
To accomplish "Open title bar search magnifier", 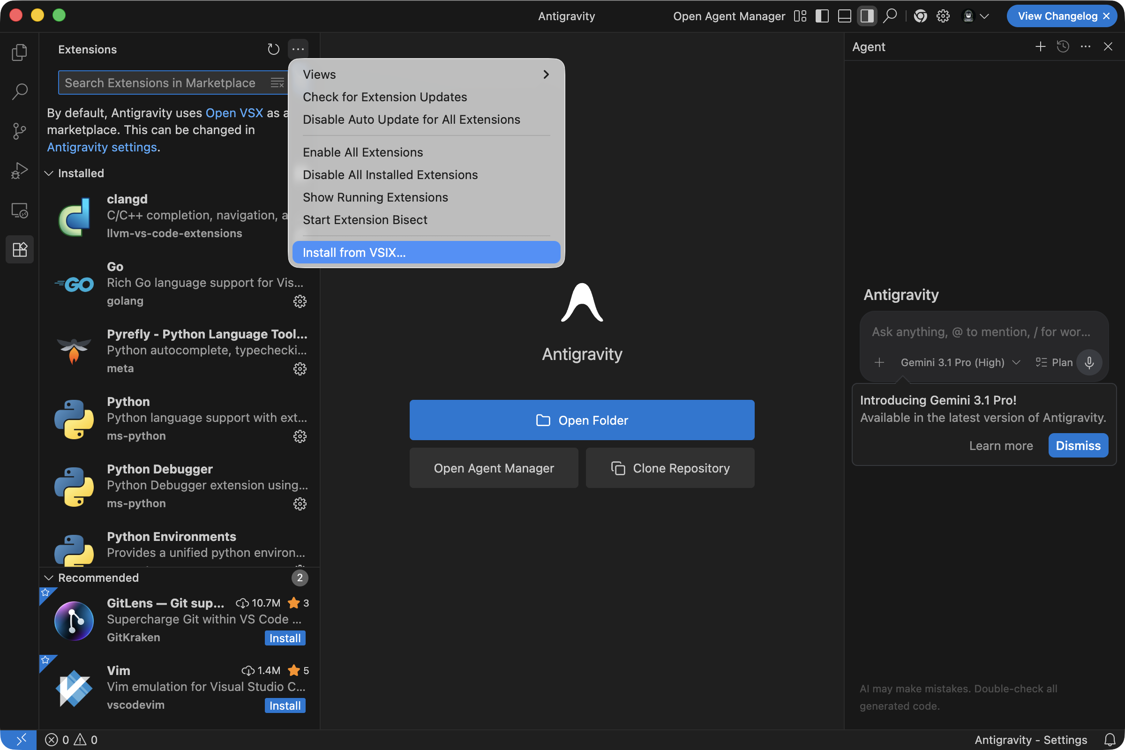I will point(890,16).
